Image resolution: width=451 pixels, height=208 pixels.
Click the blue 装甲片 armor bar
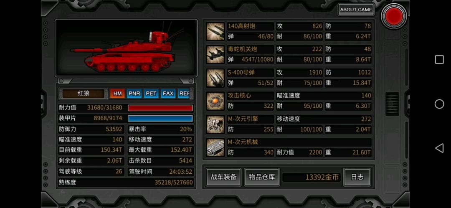(160, 119)
